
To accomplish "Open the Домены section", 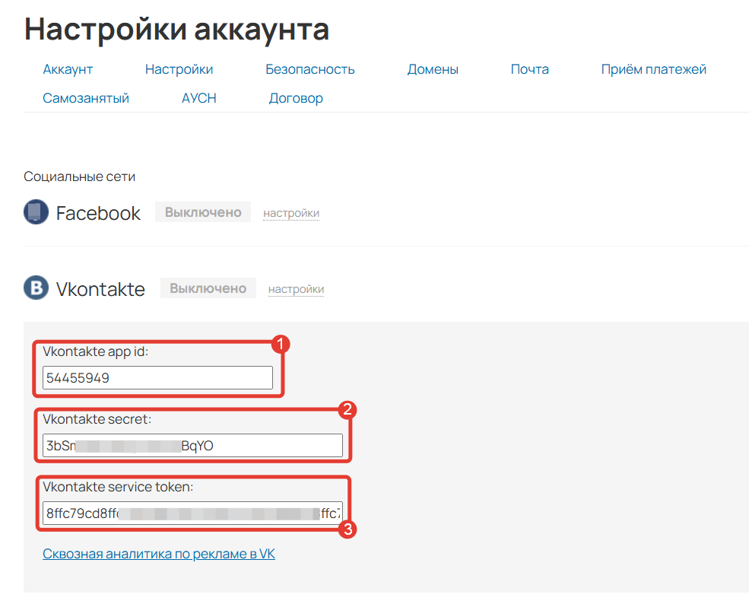I will pyautogui.click(x=433, y=68).
